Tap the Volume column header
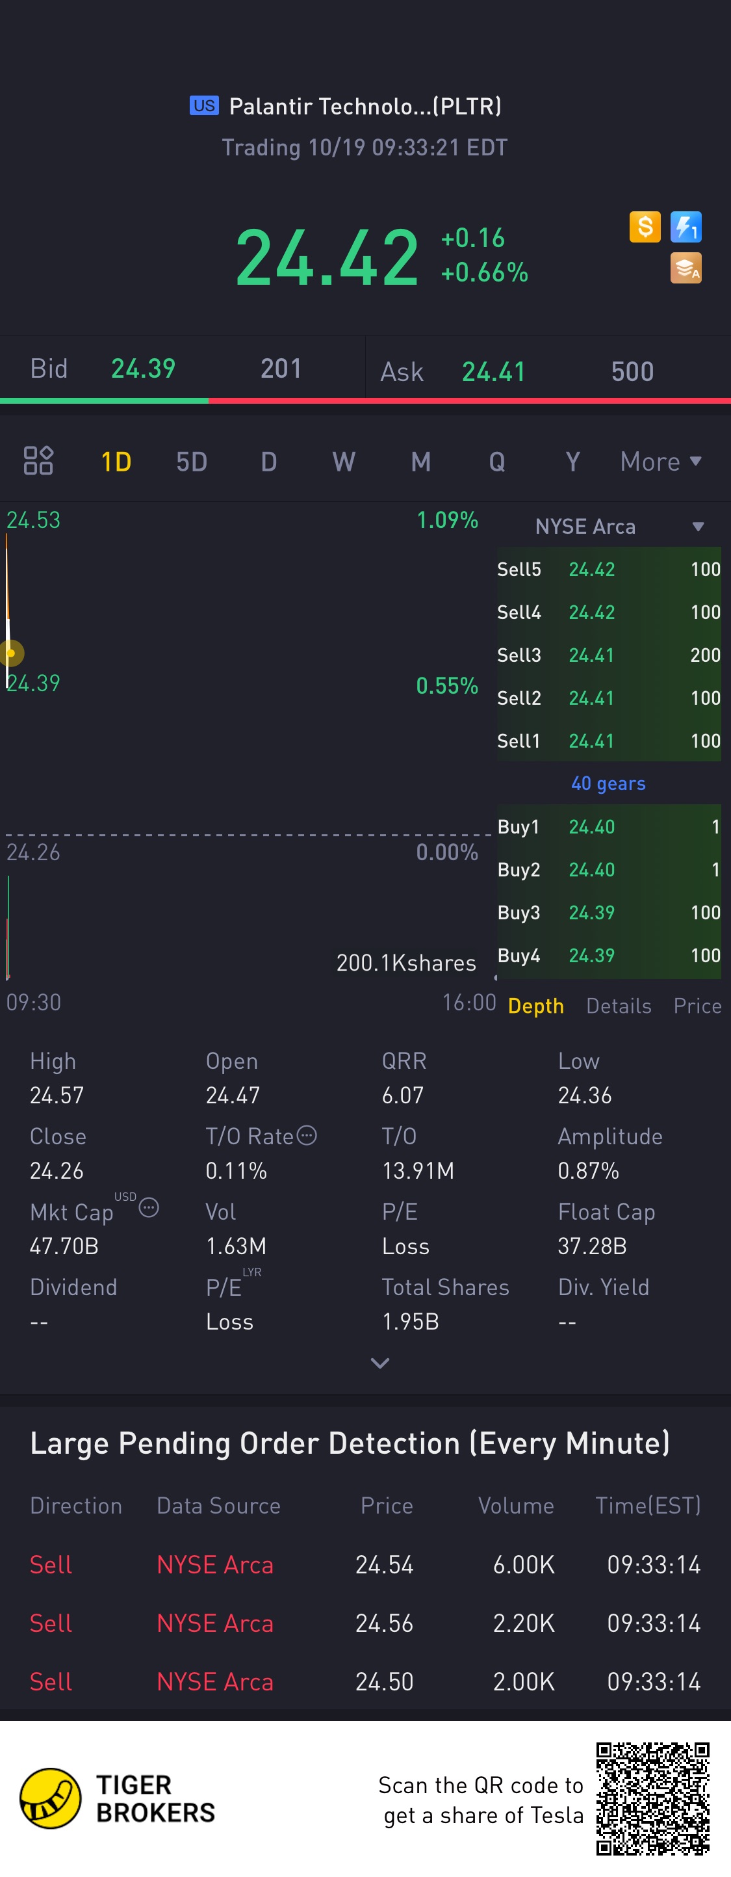 (x=515, y=1505)
